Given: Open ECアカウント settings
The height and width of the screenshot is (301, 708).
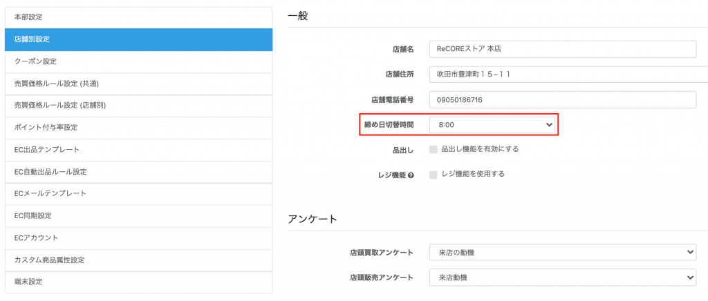Looking at the screenshot, I should (x=138, y=238).
